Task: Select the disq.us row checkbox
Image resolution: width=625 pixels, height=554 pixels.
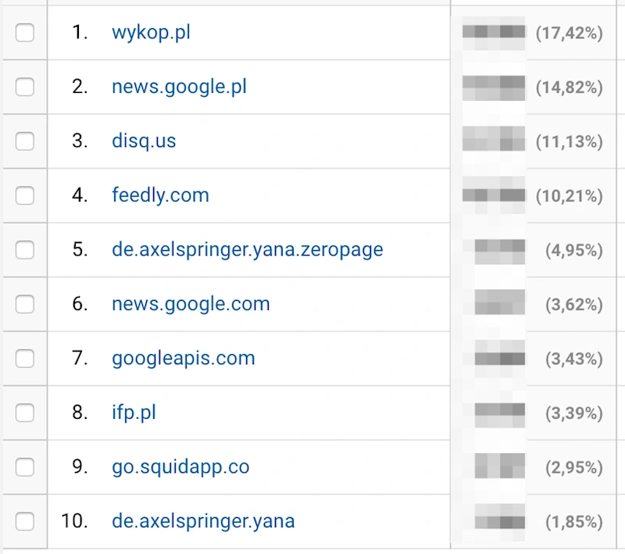Action: coord(25,141)
